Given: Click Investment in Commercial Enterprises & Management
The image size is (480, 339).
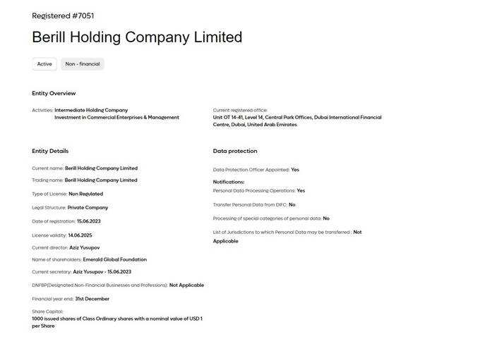Looking at the screenshot, I should pyautogui.click(x=116, y=117).
